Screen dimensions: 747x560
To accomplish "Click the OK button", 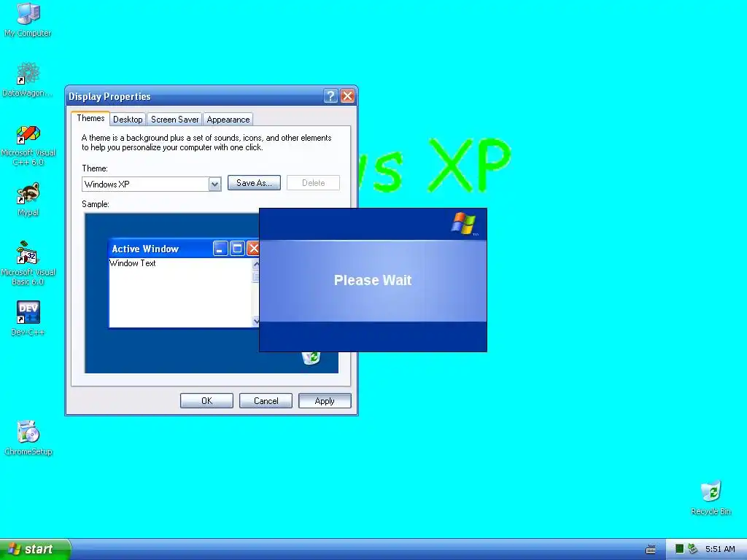I will point(206,401).
